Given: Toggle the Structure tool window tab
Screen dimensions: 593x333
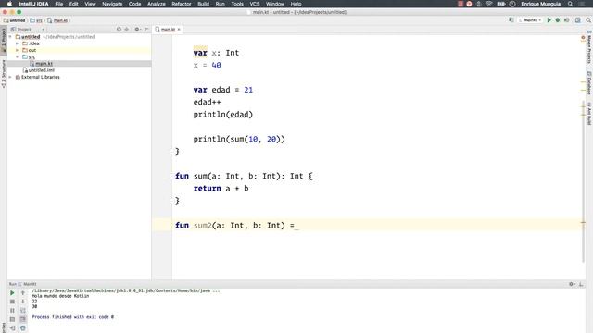Looking at the screenshot, I should [x=4, y=74].
